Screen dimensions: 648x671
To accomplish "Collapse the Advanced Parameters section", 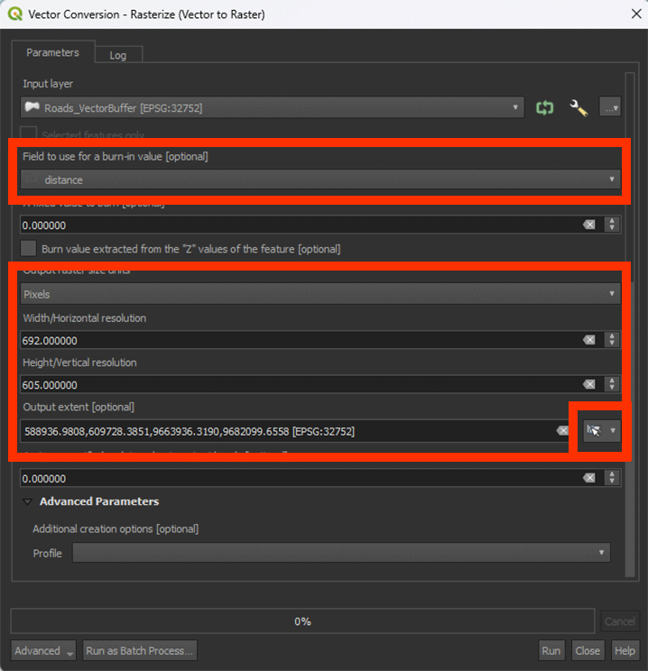I will (x=28, y=501).
